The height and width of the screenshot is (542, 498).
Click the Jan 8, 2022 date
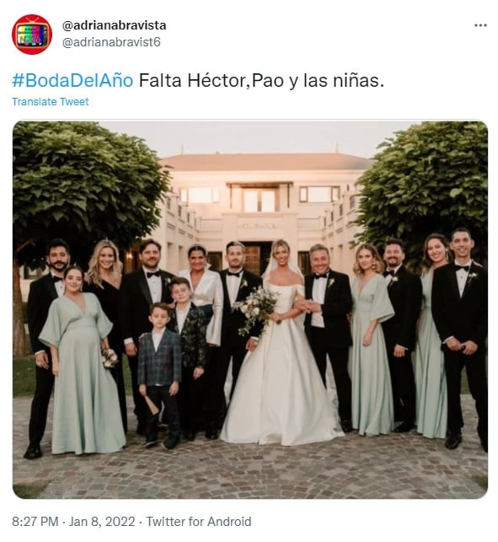point(102,521)
